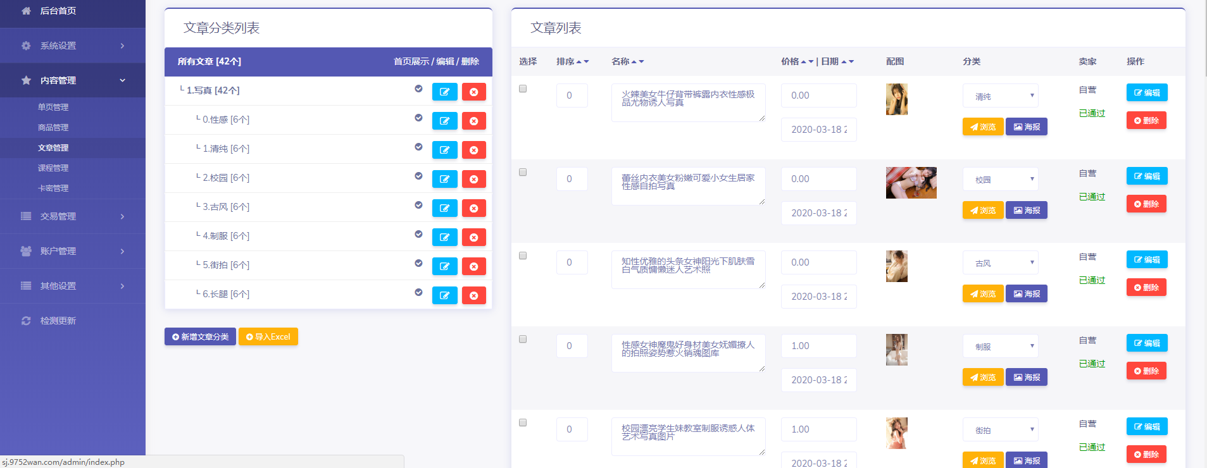This screenshot has width=1207, height=468.
Task: Check the box for 性感女神魔鬼好身材 article
Action: click(x=523, y=339)
